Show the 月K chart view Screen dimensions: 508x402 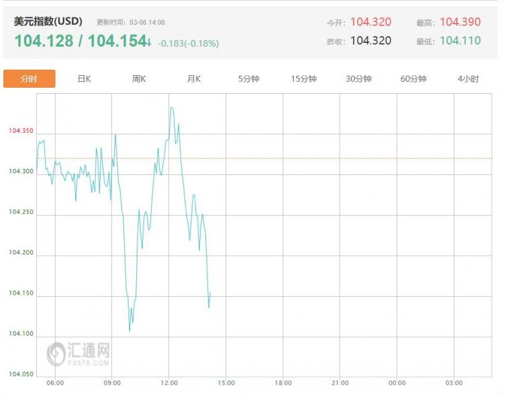193,79
